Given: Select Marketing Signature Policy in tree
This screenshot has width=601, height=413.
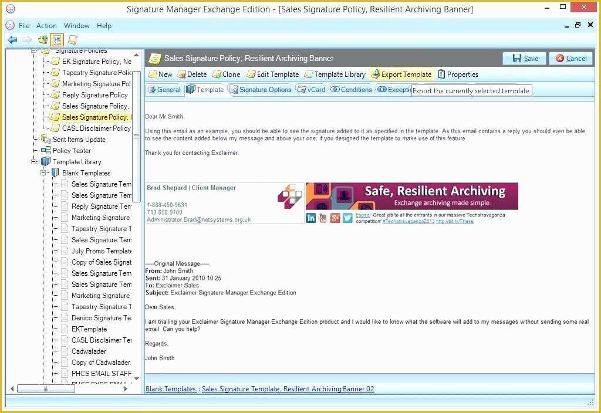Looking at the screenshot, I should 91,83.
